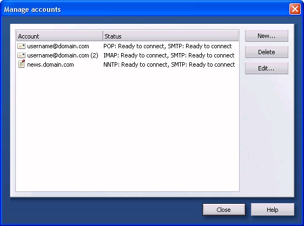Click the POP mail account envelope icon
The image size is (304, 226).
(x=21, y=46)
